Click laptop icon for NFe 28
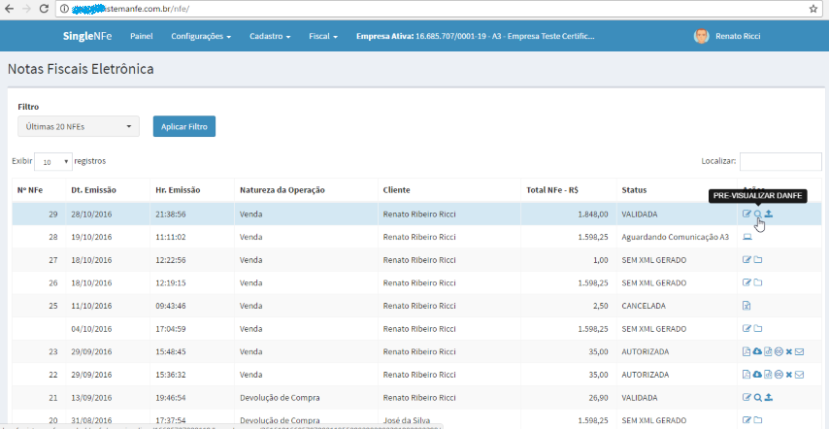This screenshot has height=429, width=829. coord(746,237)
